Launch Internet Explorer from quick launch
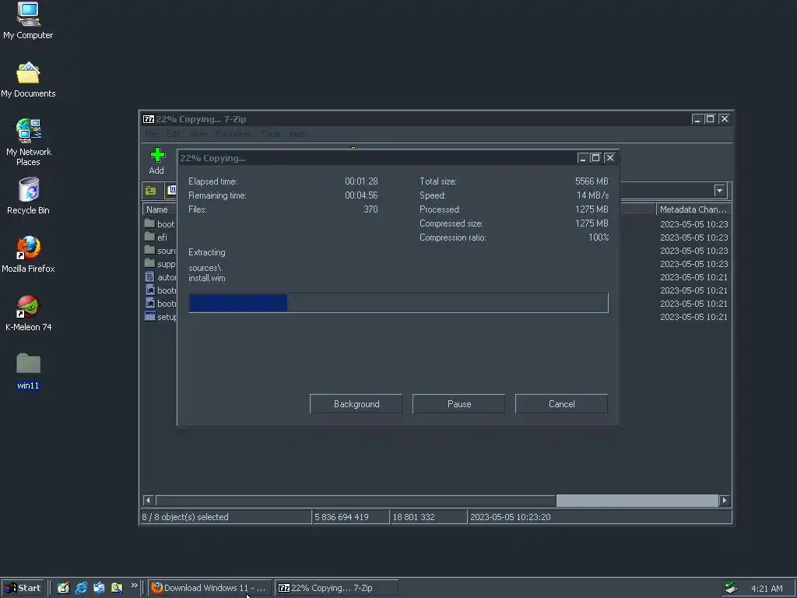Viewport: 797px width, 598px height. [x=81, y=588]
